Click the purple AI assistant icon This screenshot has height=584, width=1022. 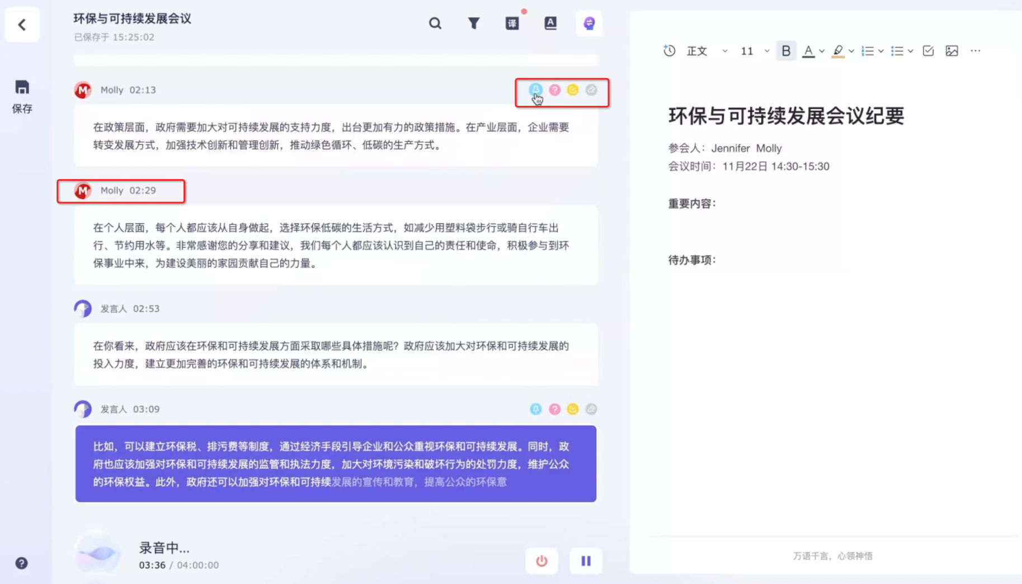click(588, 23)
